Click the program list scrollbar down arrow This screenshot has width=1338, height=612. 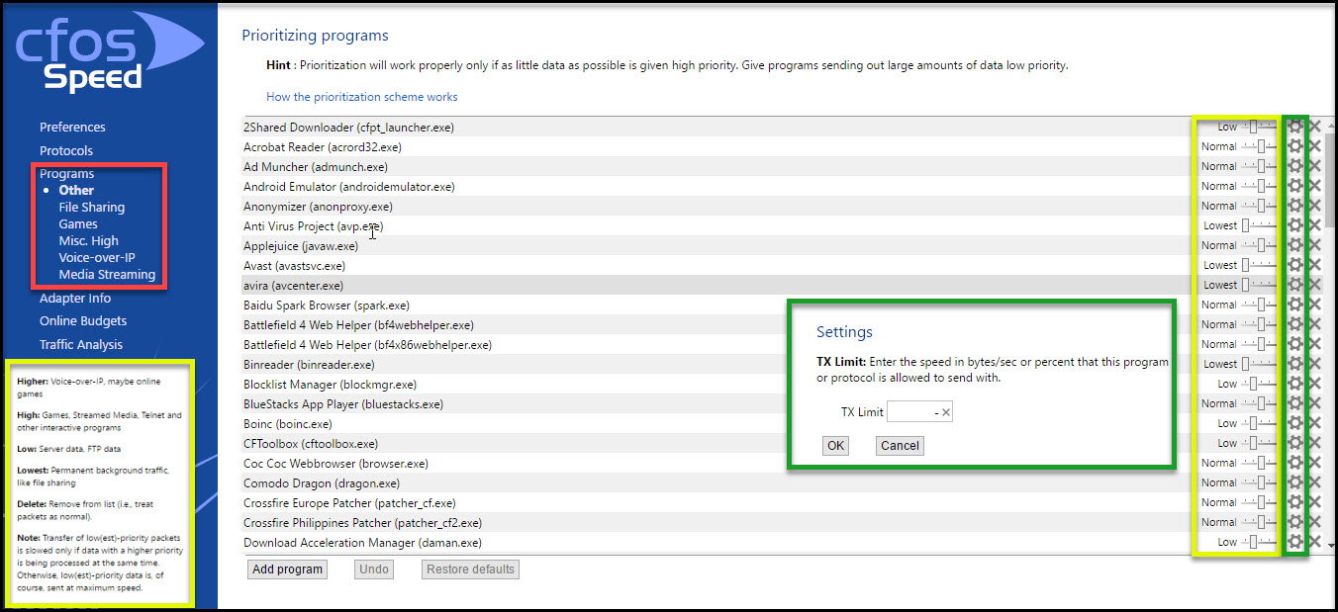tap(1331, 544)
